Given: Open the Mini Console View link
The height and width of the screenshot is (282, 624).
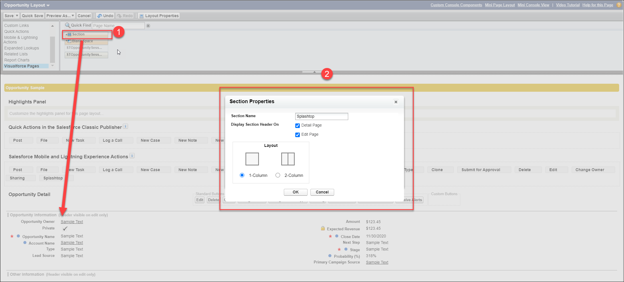Looking at the screenshot, I should tap(533, 5).
